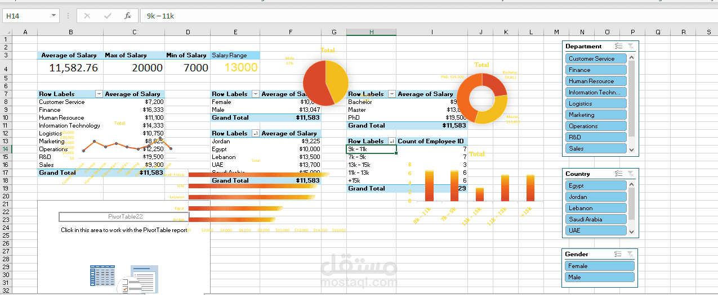
Task: Open the Name Box dropdown arrow
Action: pyautogui.click(x=53, y=16)
